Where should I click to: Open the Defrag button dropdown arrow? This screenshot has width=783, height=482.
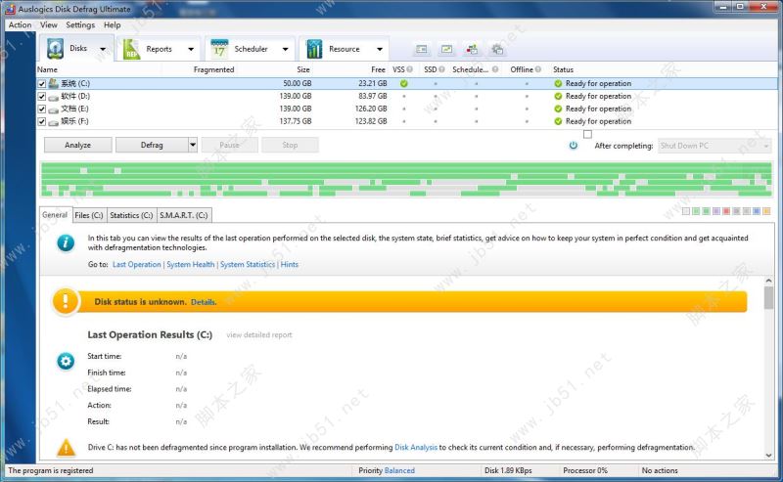tap(193, 145)
